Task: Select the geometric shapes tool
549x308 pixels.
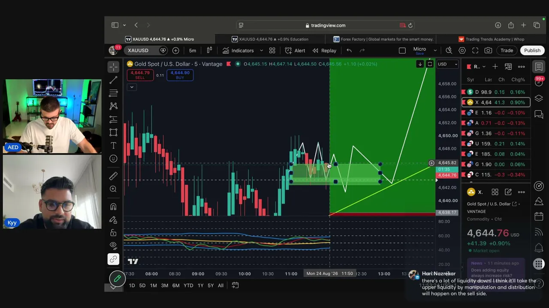Action: click(114, 132)
